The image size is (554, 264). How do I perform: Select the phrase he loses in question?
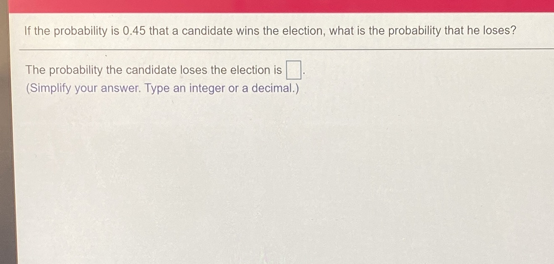(492, 31)
